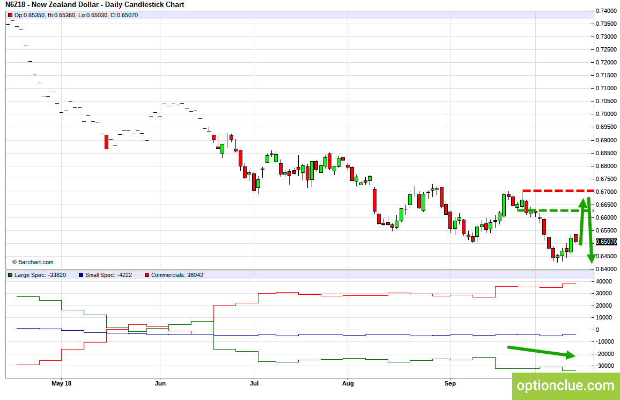
Task: Click the 0.64000 price axis label
Action: click(606, 269)
